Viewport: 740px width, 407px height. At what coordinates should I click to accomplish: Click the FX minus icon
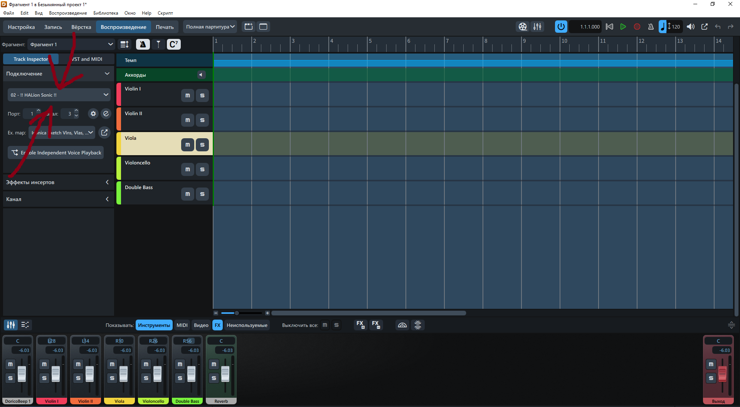click(376, 325)
